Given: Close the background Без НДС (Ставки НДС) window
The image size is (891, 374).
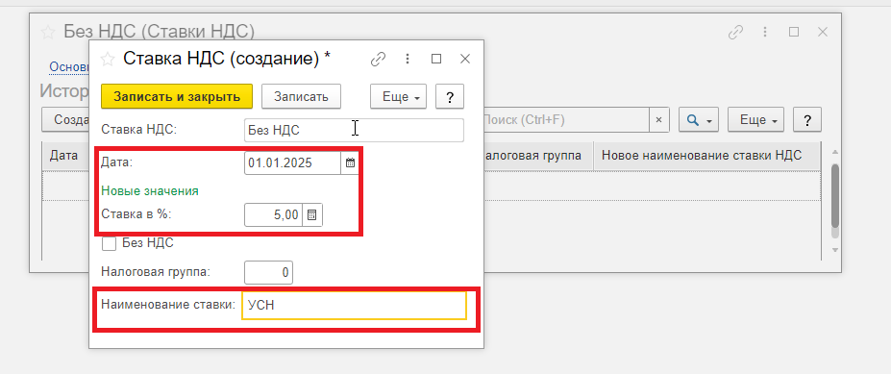Looking at the screenshot, I should point(822,32).
